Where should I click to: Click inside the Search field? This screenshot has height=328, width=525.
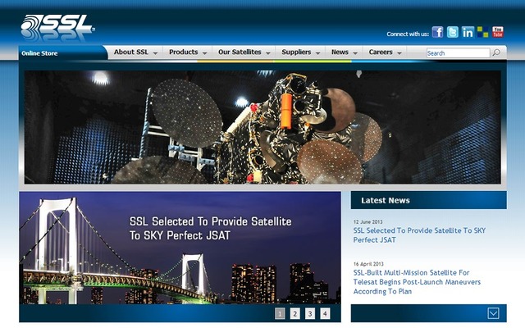(x=458, y=52)
